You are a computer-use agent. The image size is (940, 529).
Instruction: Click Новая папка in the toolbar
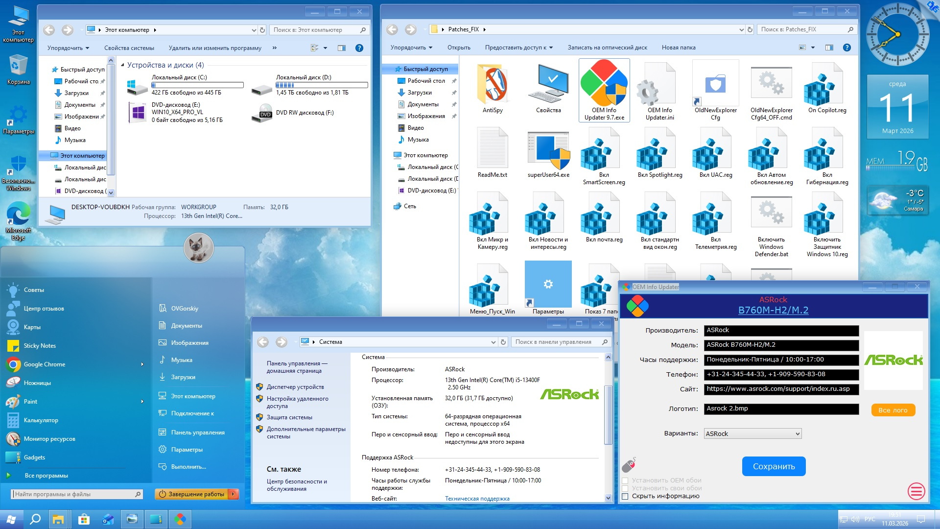click(678, 48)
